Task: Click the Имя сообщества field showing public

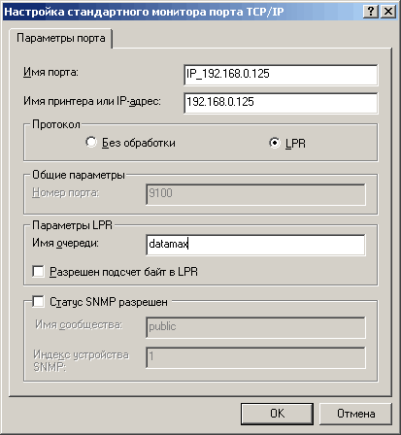Action: [255, 327]
